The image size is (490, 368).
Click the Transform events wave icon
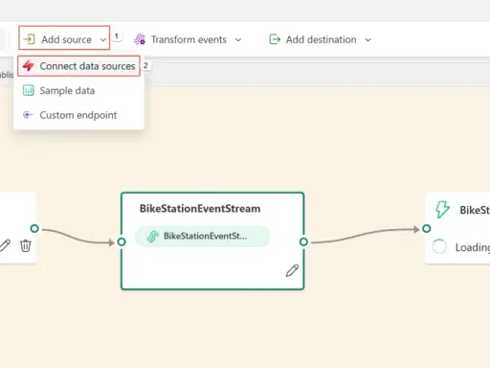coord(140,39)
